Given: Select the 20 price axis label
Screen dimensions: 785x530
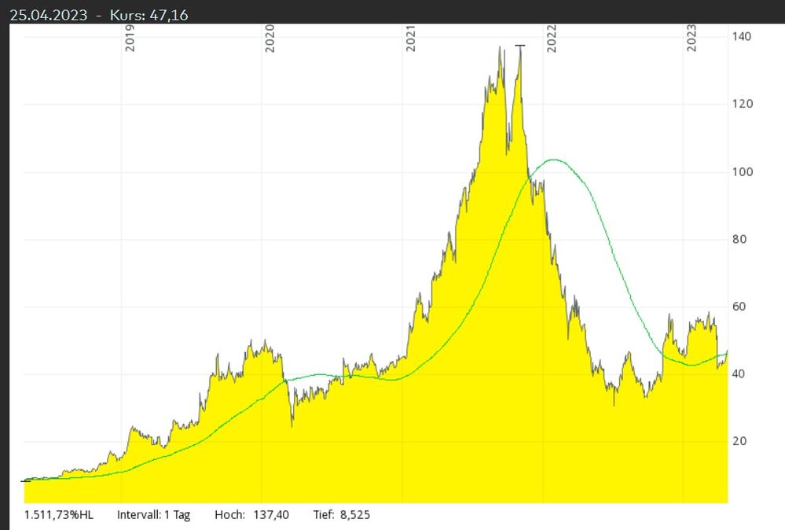Looking at the screenshot, I should (x=741, y=441).
